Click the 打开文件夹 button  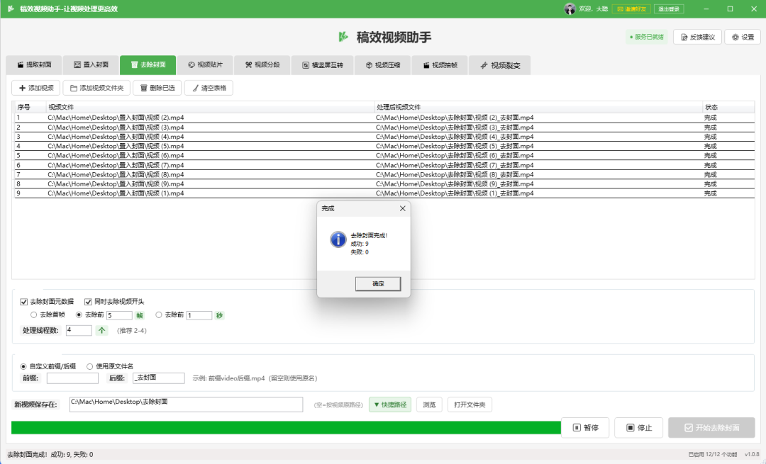point(470,404)
